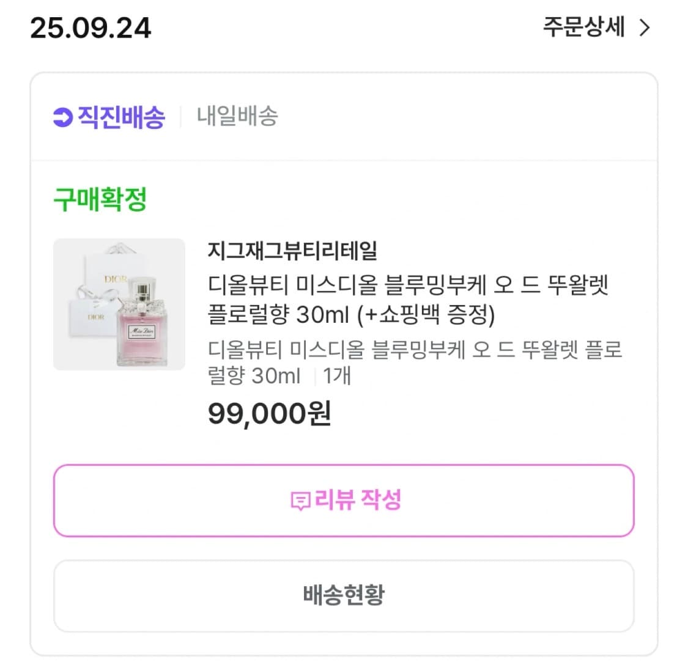The image size is (688, 670).
Task: Click the 내일배송 delivery label
Action: tap(238, 116)
